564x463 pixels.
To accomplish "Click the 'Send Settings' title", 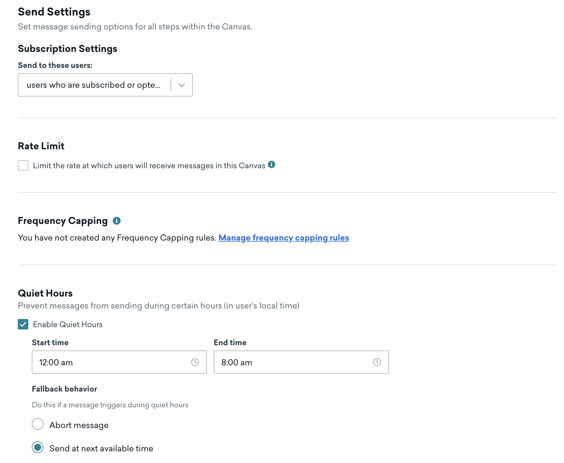I will 54,12.
